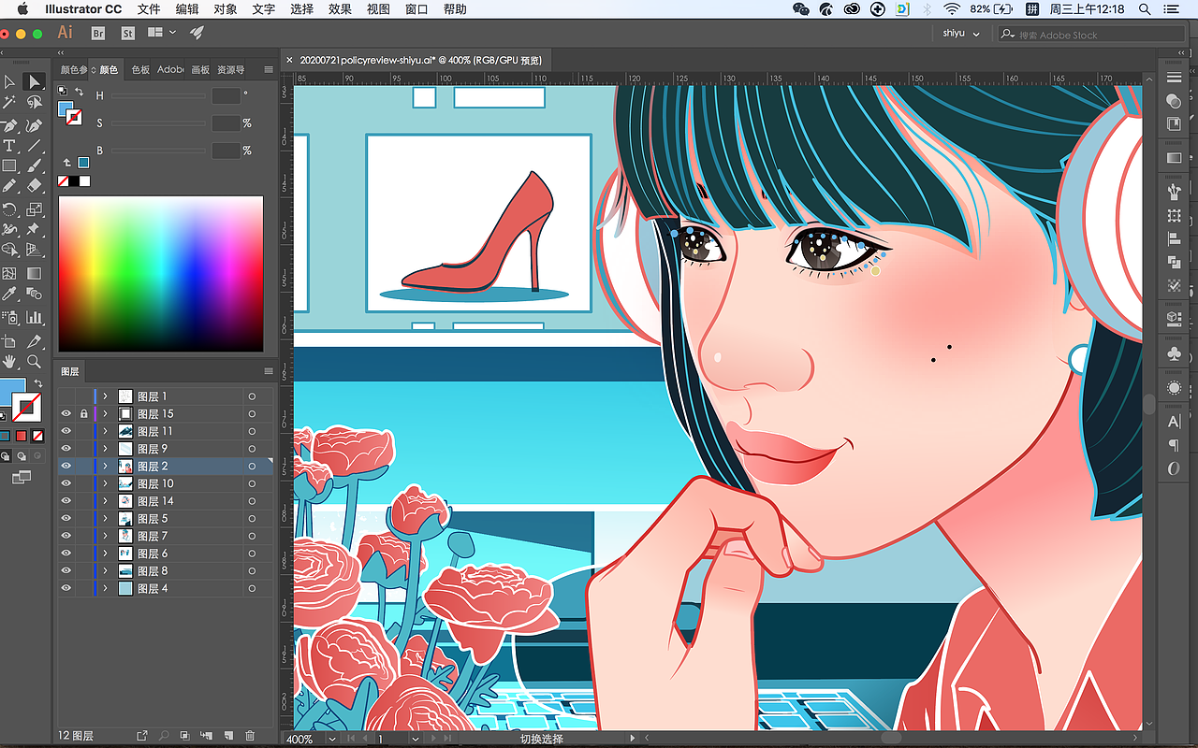The width and height of the screenshot is (1198, 748).
Task: Hide 图层 15 with its eye icon
Action: click(x=66, y=413)
